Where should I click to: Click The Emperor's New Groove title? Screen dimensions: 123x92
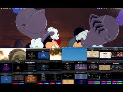[x=30, y=62]
